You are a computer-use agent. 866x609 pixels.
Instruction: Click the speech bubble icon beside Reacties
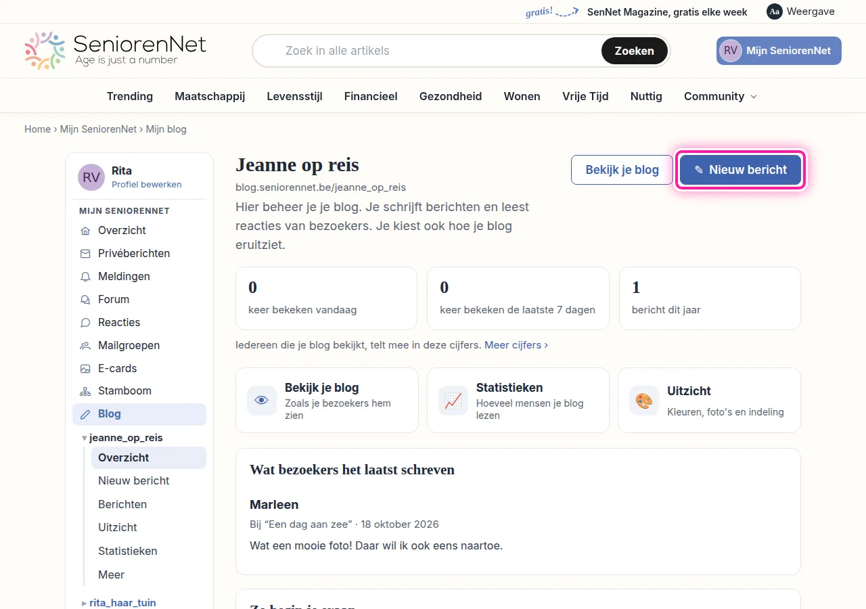(85, 323)
